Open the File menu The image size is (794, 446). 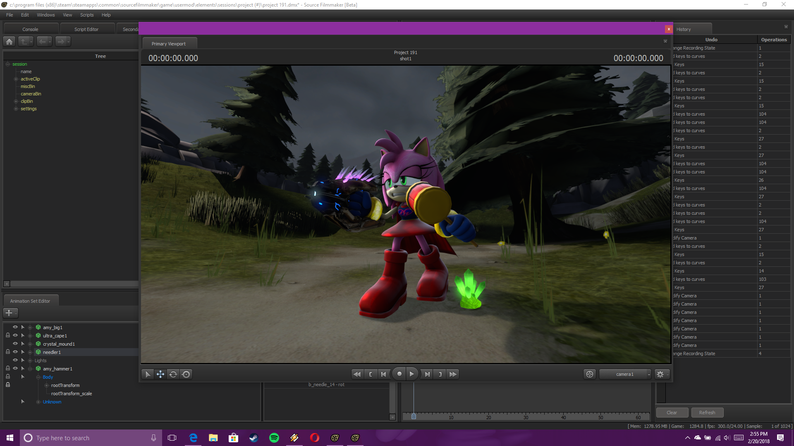tap(10, 15)
